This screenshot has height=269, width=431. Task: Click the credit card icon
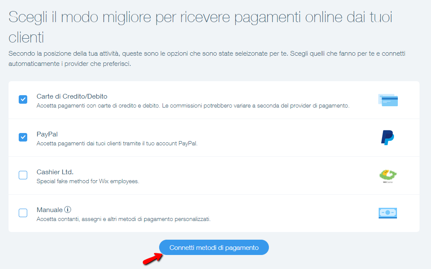click(x=388, y=100)
